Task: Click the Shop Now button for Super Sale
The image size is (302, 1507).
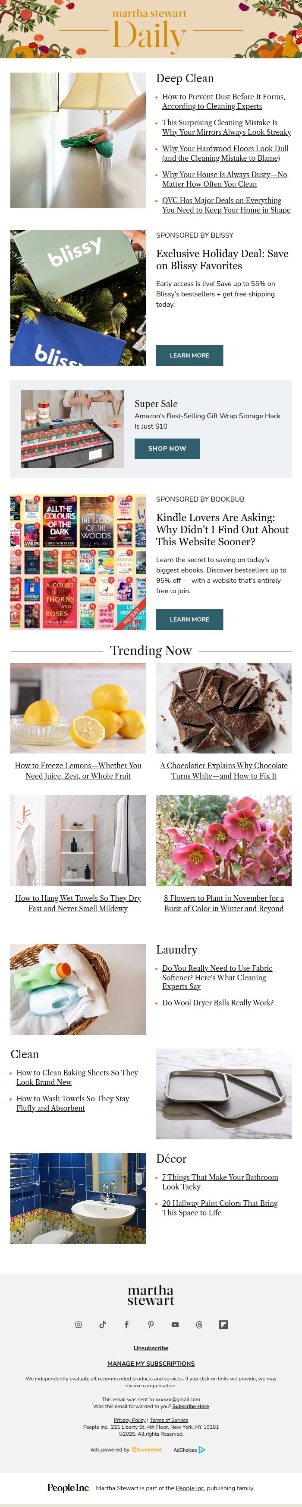Action: pyautogui.click(x=167, y=449)
